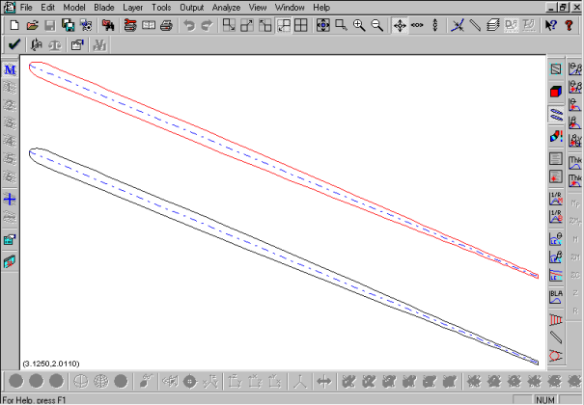Create a new file with the blank page icon
This screenshot has width=584, height=405.
click(x=14, y=25)
